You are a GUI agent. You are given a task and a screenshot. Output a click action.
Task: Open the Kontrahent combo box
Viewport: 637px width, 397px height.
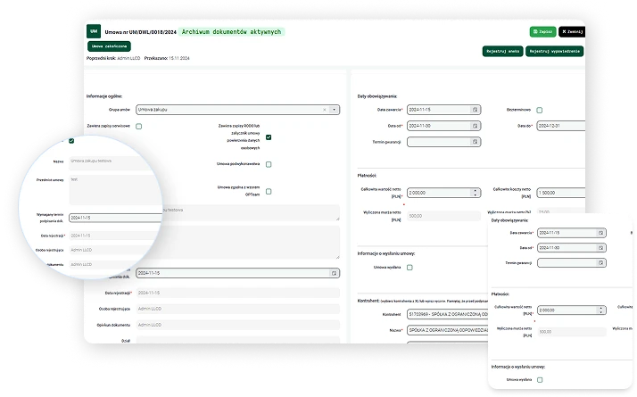pyautogui.click(x=446, y=314)
